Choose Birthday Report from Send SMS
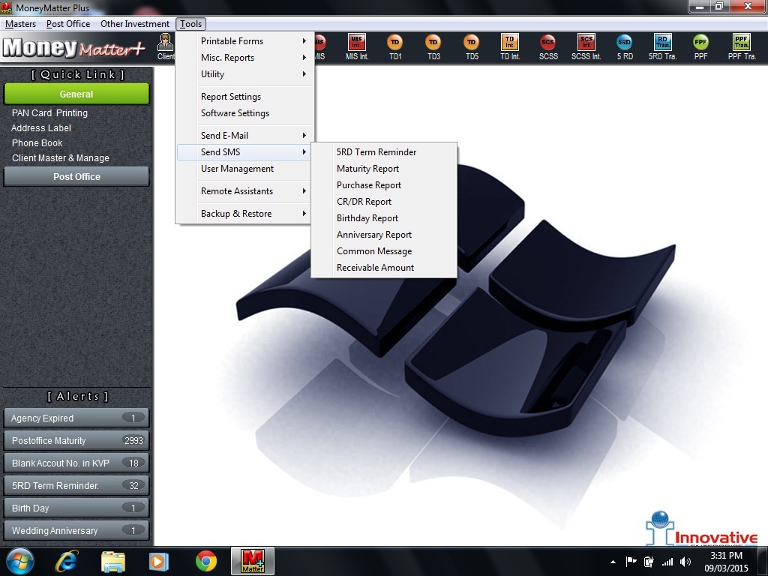The image size is (768, 576). (x=367, y=218)
